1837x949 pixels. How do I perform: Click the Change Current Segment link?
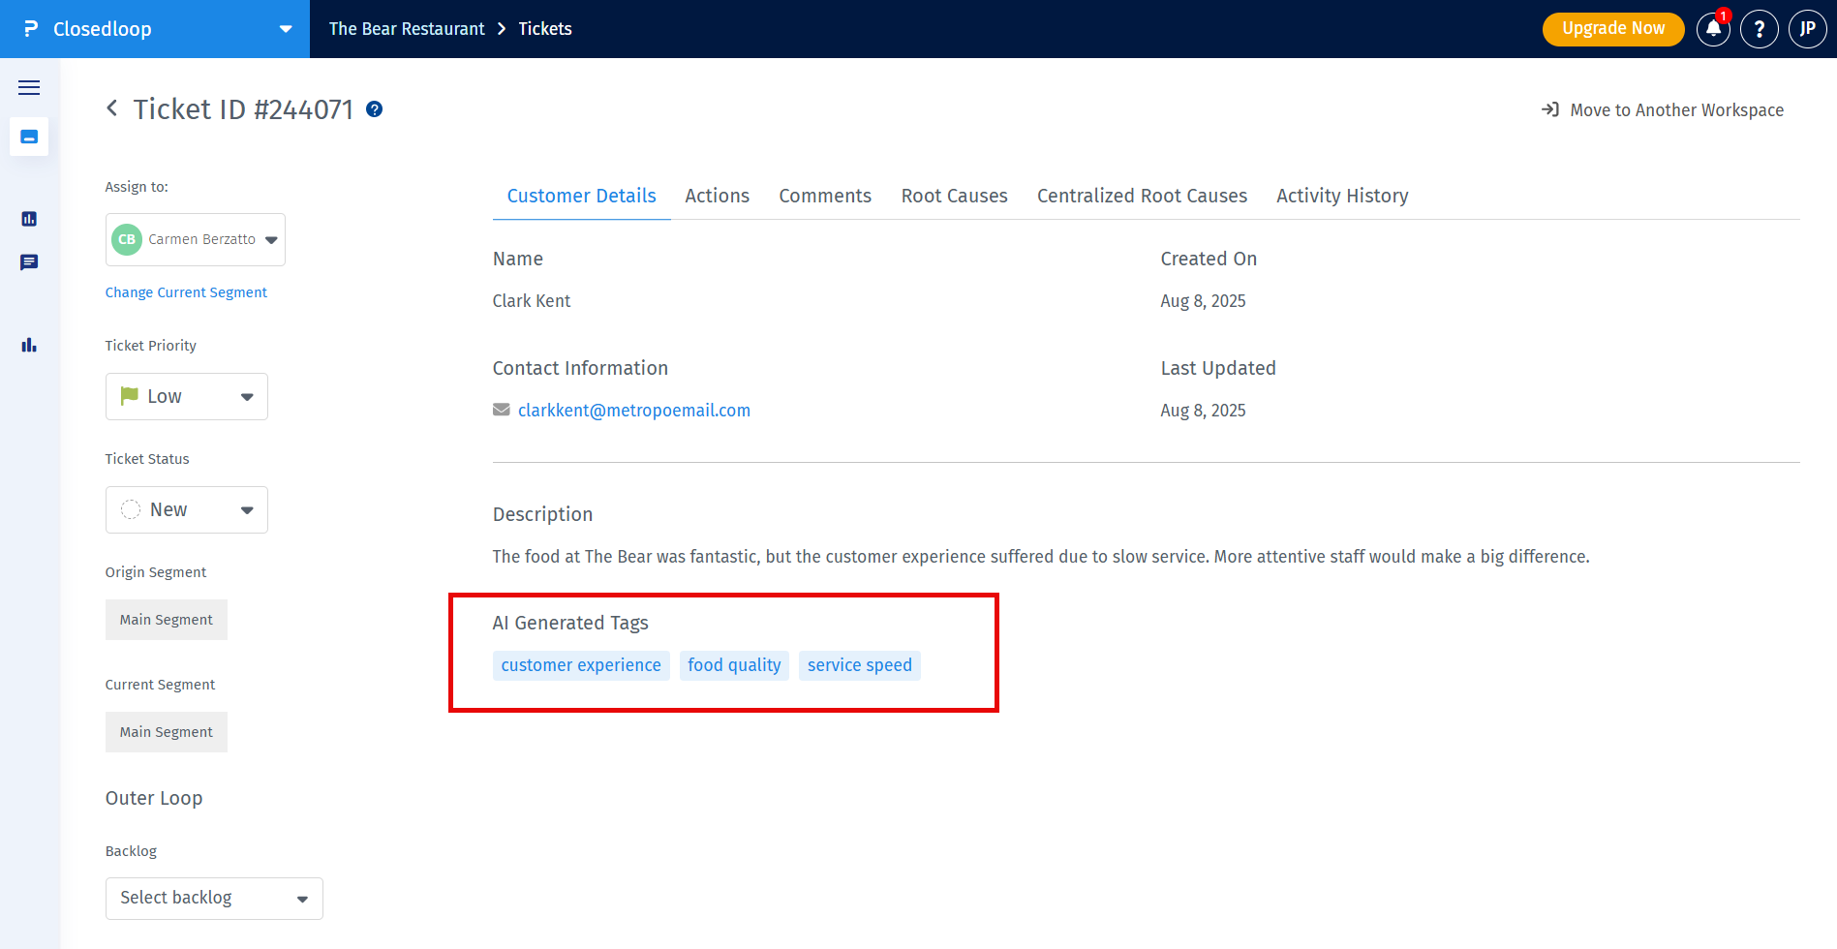(186, 292)
